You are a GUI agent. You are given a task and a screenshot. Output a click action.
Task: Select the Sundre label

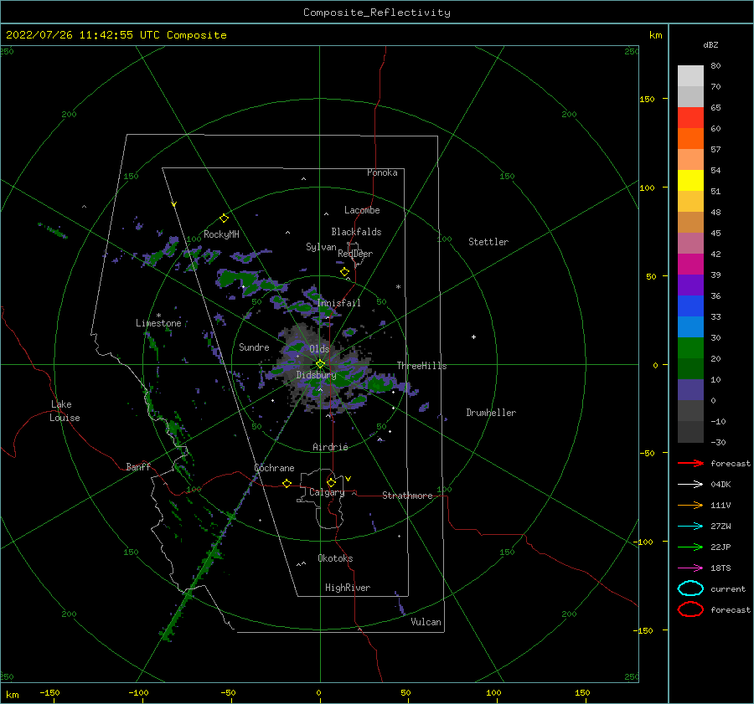click(x=254, y=347)
